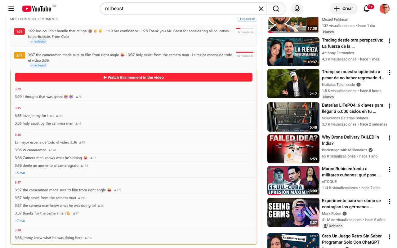Click comment '3:36 W cameraman'

pos(31,150)
